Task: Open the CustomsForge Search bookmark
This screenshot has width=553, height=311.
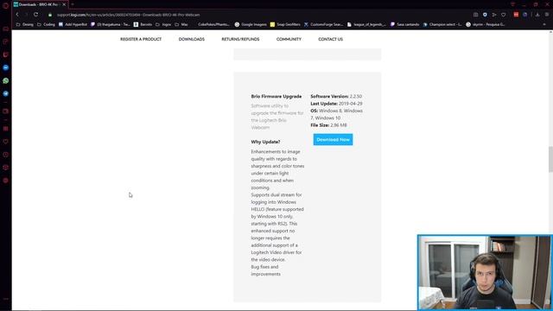Action: (323, 24)
